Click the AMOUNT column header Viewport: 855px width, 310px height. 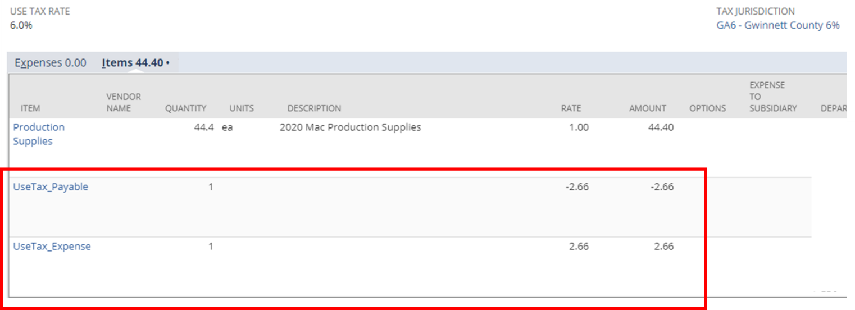pyautogui.click(x=647, y=108)
